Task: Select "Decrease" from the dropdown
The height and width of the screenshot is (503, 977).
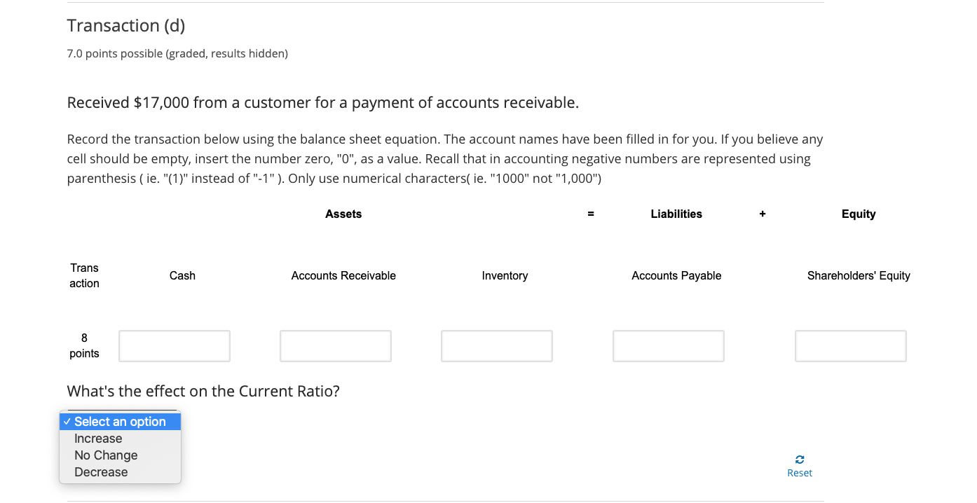Action: tap(101, 472)
